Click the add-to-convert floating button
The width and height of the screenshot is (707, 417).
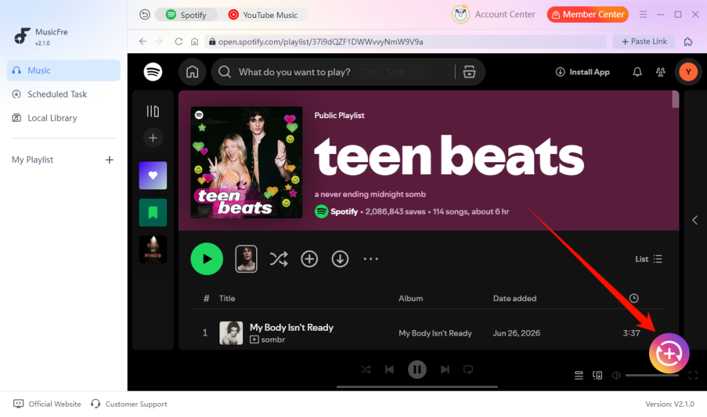(668, 353)
